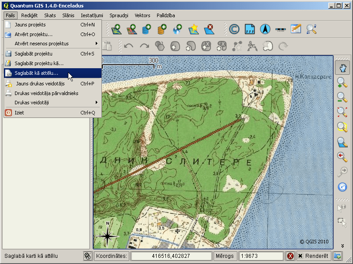This screenshot has height=264, width=353.
Task: Click the Redo arrow icon
Action: pos(144,46)
